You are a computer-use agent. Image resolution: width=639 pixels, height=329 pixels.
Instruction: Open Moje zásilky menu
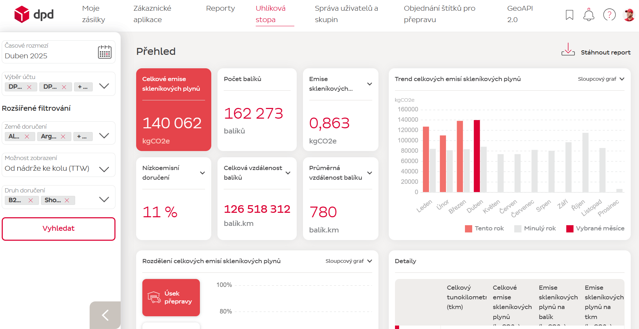tap(93, 14)
